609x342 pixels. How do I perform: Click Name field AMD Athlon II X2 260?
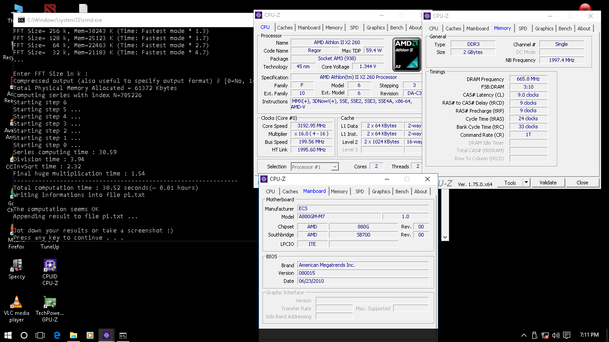[337, 43]
